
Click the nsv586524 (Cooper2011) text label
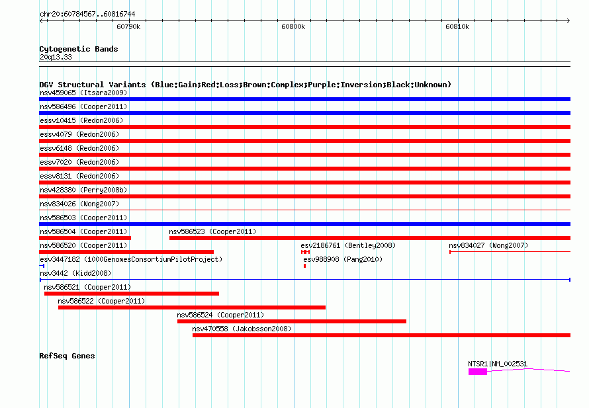click(220, 315)
